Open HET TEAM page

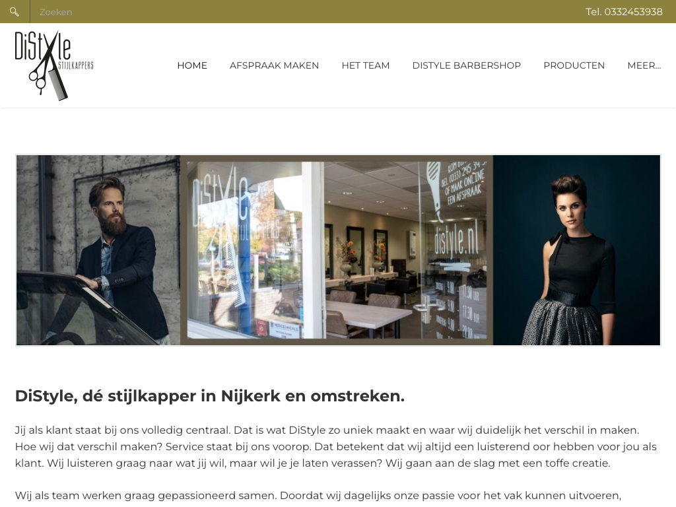(366, 65)
